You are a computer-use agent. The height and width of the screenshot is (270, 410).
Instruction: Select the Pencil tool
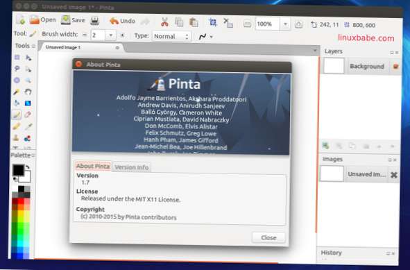coord(16,126)
